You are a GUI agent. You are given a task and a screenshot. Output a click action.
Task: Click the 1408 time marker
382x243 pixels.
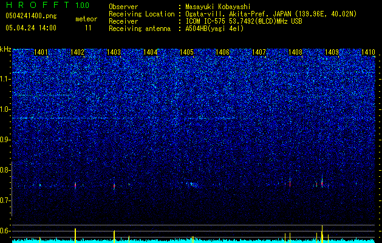point(295,52)
